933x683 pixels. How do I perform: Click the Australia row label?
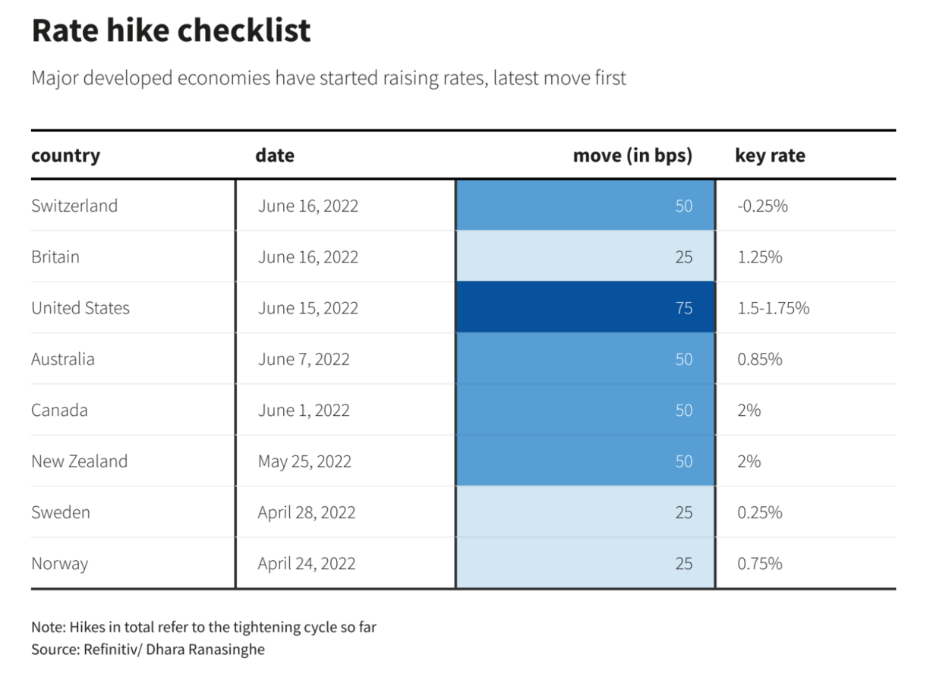63,359
